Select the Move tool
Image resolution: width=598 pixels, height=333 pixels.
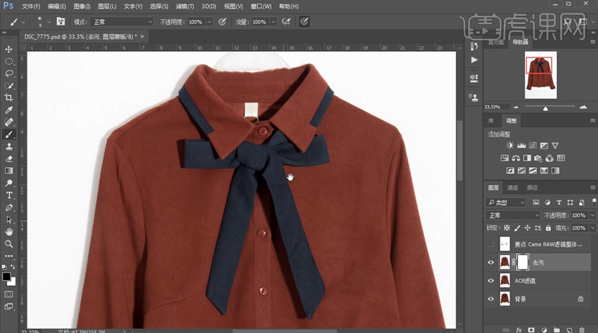9,49
